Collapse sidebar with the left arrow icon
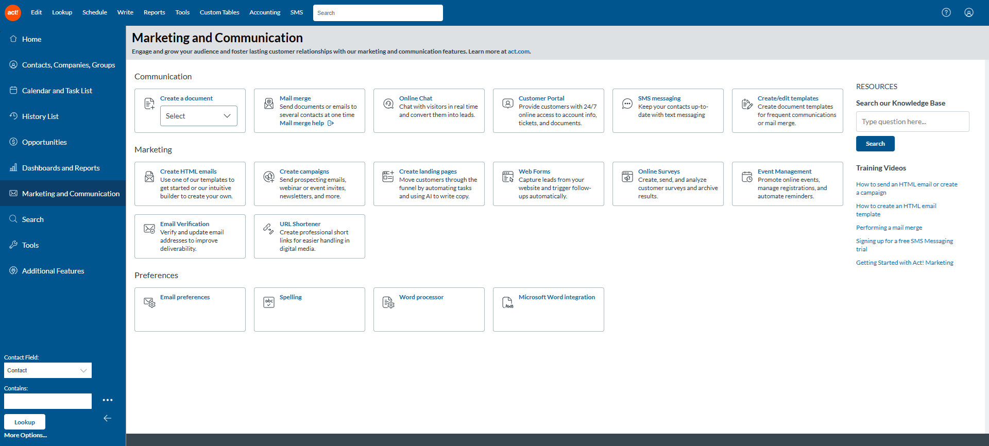Screen dimensions: 989x446 tap(107, 418)
